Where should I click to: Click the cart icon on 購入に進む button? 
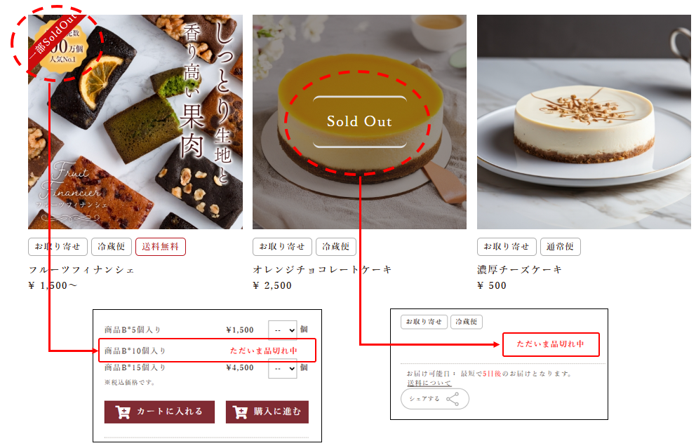point(240,412)
